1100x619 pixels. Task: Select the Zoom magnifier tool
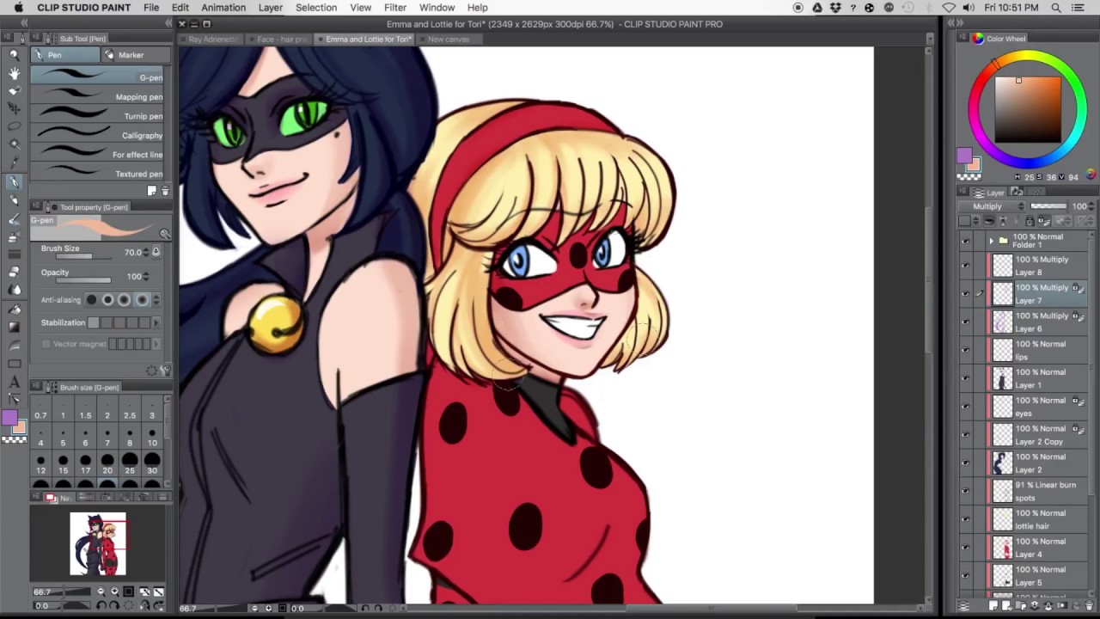14,54
